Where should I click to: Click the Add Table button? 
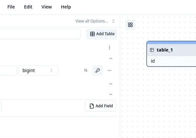[102, 34]
